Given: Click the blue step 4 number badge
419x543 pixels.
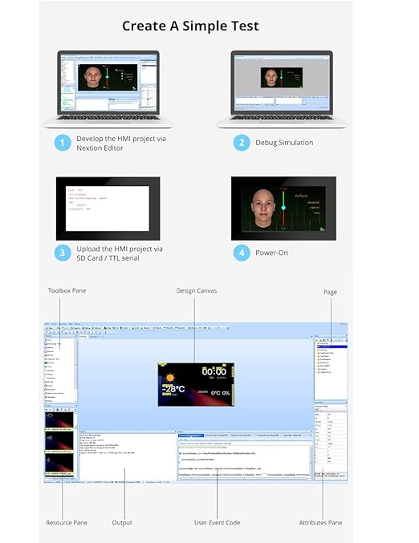Looking at the screenshot, I should point(242,253).
